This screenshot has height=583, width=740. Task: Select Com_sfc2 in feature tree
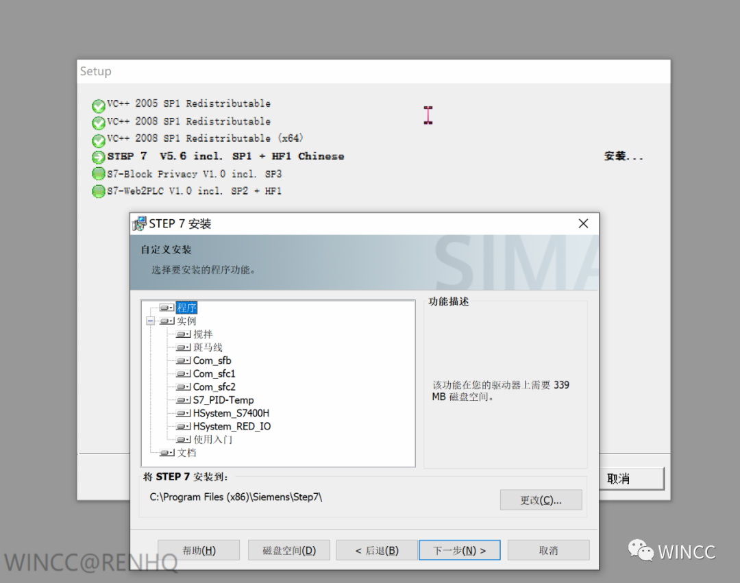[x=214, y=387]
